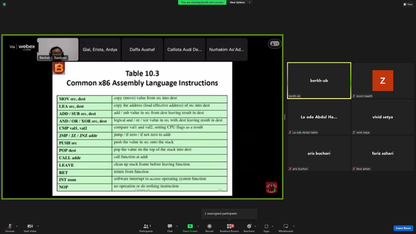416x234 pixels.
Task: Open the View Options dropdown
Action: coord(240,3)
